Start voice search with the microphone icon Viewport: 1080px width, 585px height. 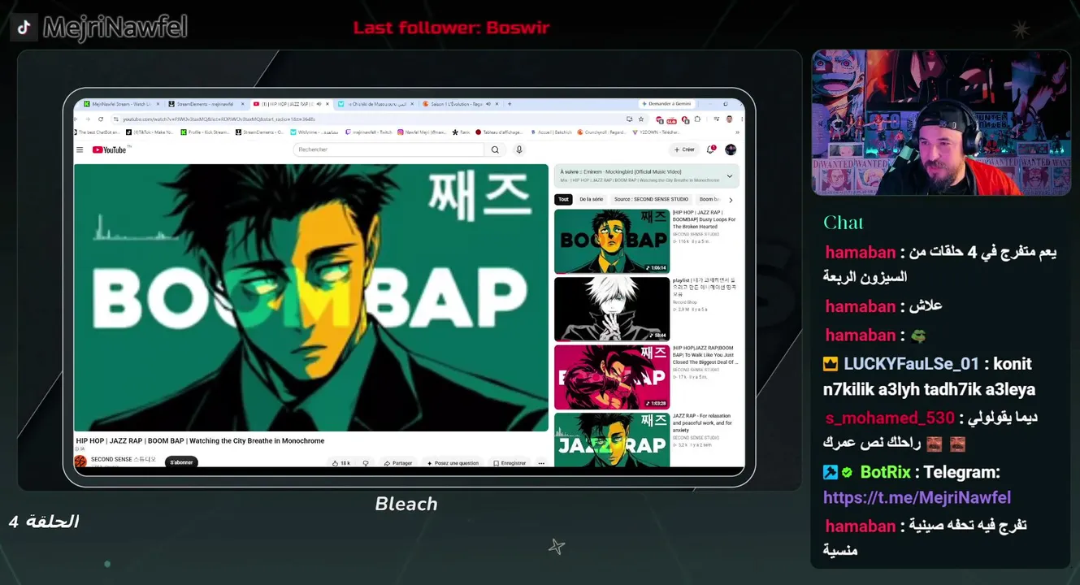coord(519,149)
